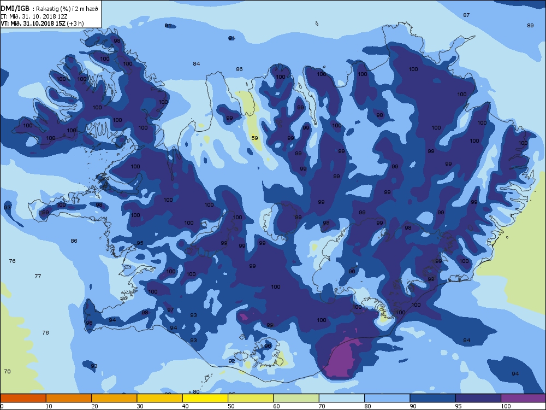Click the pale blue 70–80 legend swatch
This screenshot has width=546, height=410.
point(342,398)
